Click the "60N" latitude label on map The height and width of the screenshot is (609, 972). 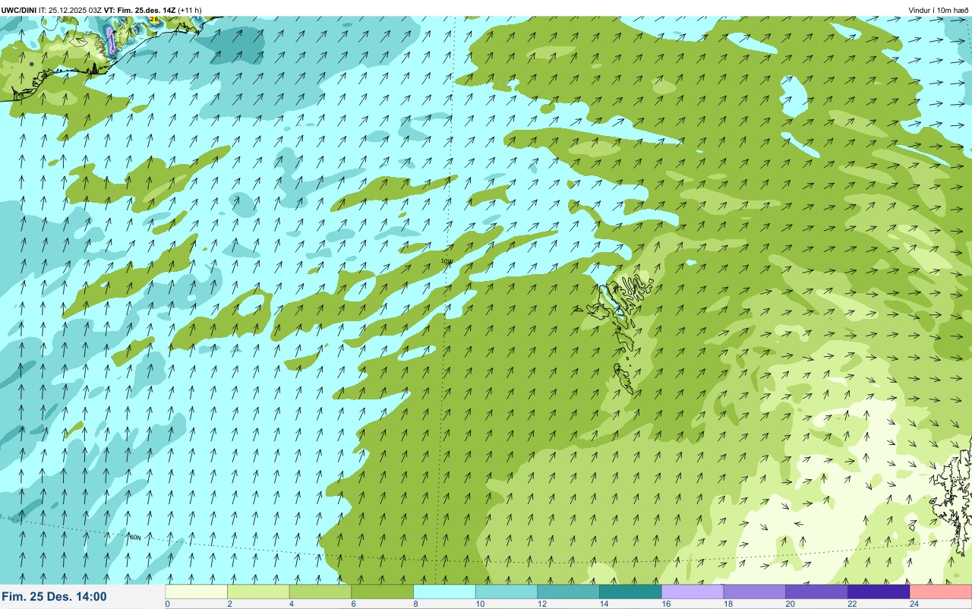(x=135, y=538)
